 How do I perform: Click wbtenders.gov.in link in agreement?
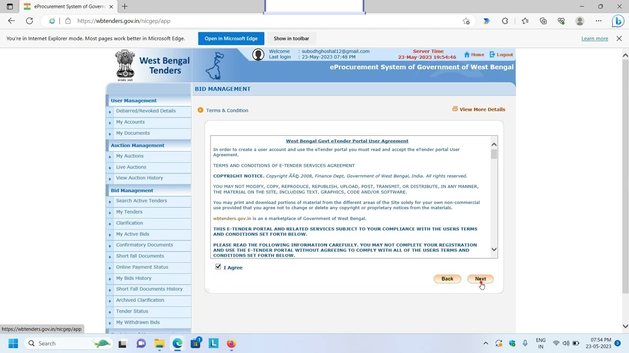[232, 219]
